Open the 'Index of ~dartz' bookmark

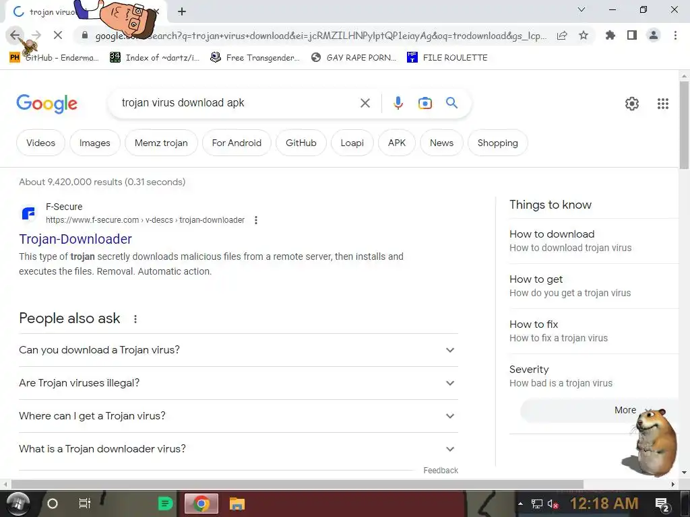click(x=154, y=58)
